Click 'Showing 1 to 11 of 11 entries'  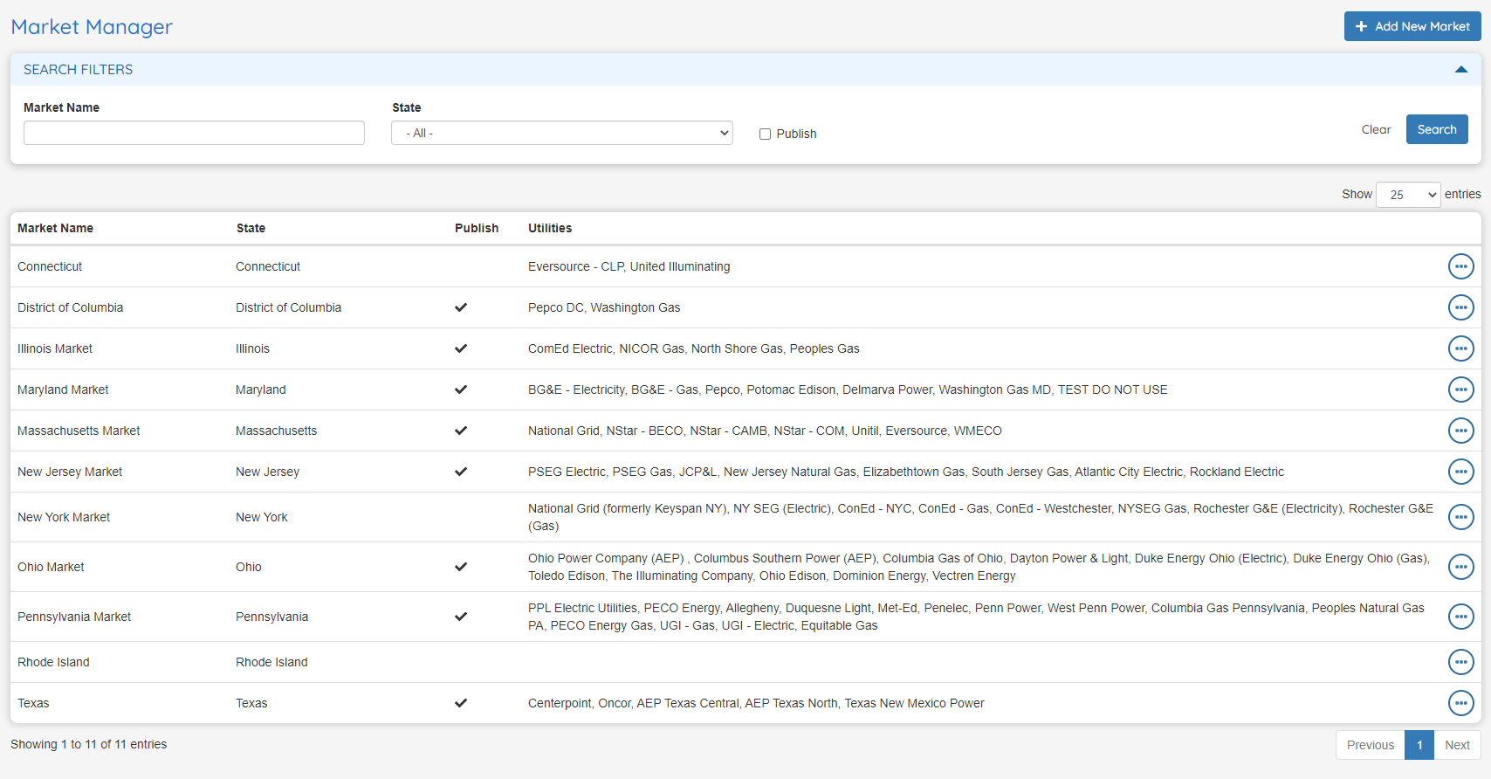(x=89, y=744)
